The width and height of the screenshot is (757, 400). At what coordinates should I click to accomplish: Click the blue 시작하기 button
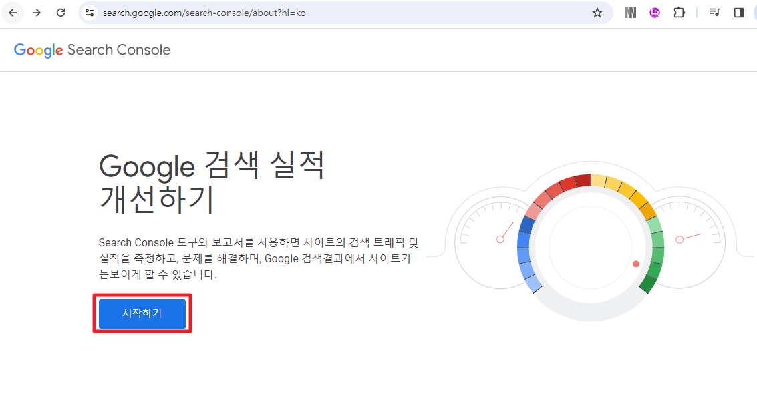coord(142,313)
